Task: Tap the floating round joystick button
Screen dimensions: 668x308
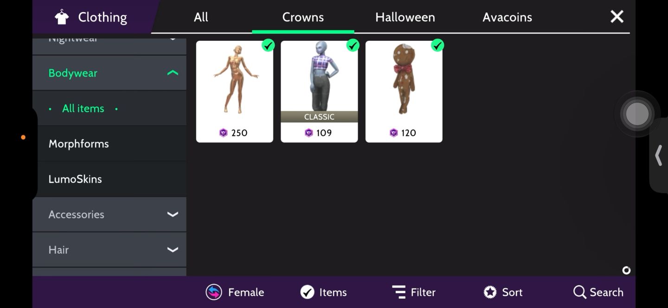Action: pyautogui.click(x=637, y=114)
